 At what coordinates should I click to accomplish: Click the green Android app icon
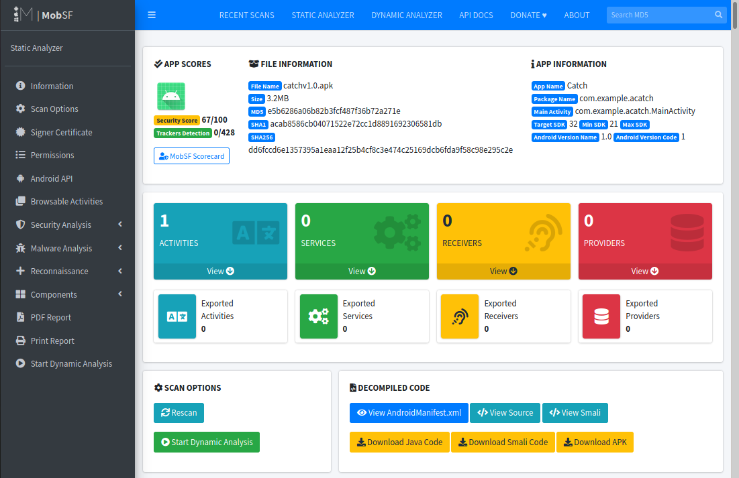pos(171,96)
